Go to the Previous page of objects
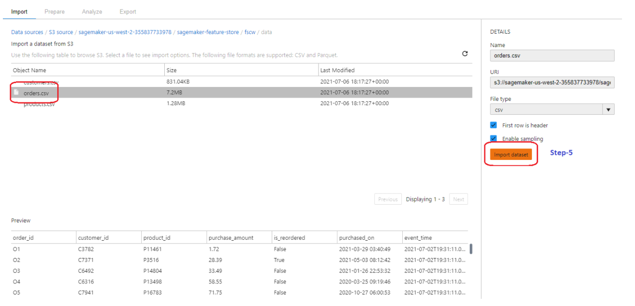This screenshot has width=635, height=306. tap(388, 199)
